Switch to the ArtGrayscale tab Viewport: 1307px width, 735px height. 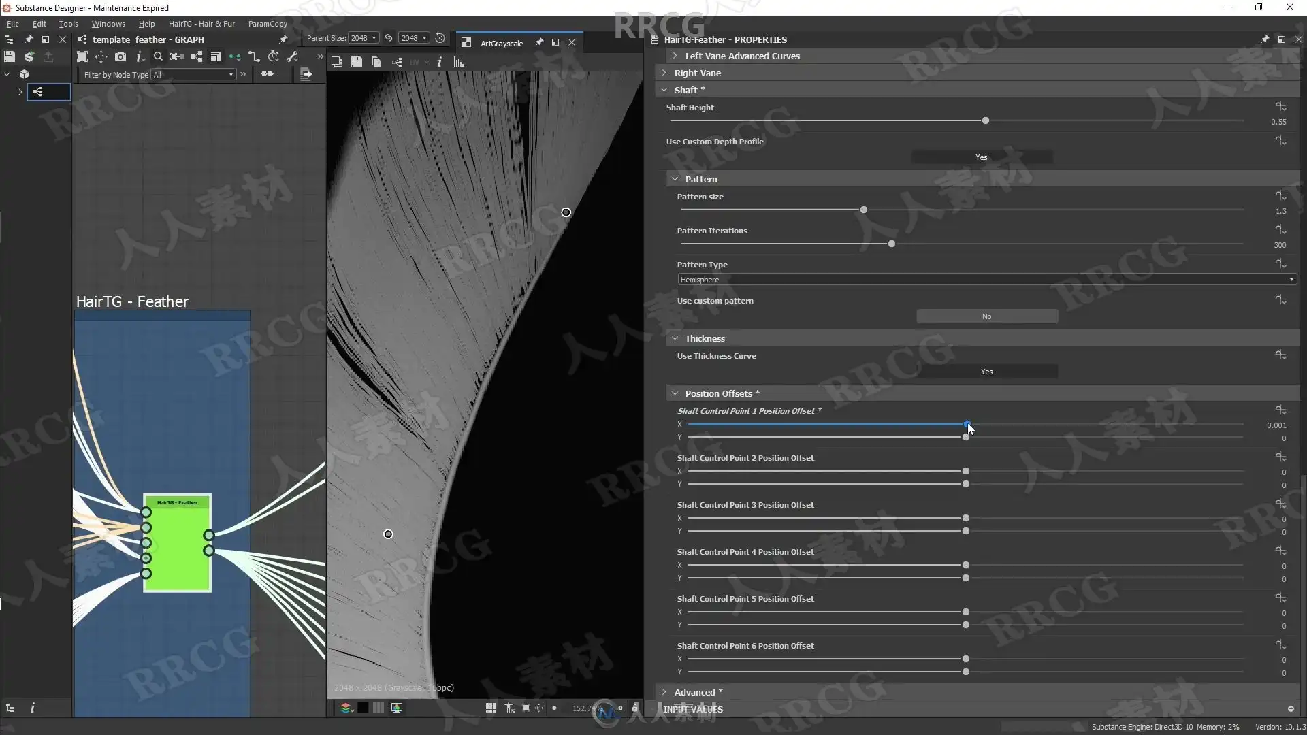coord(502,43)
